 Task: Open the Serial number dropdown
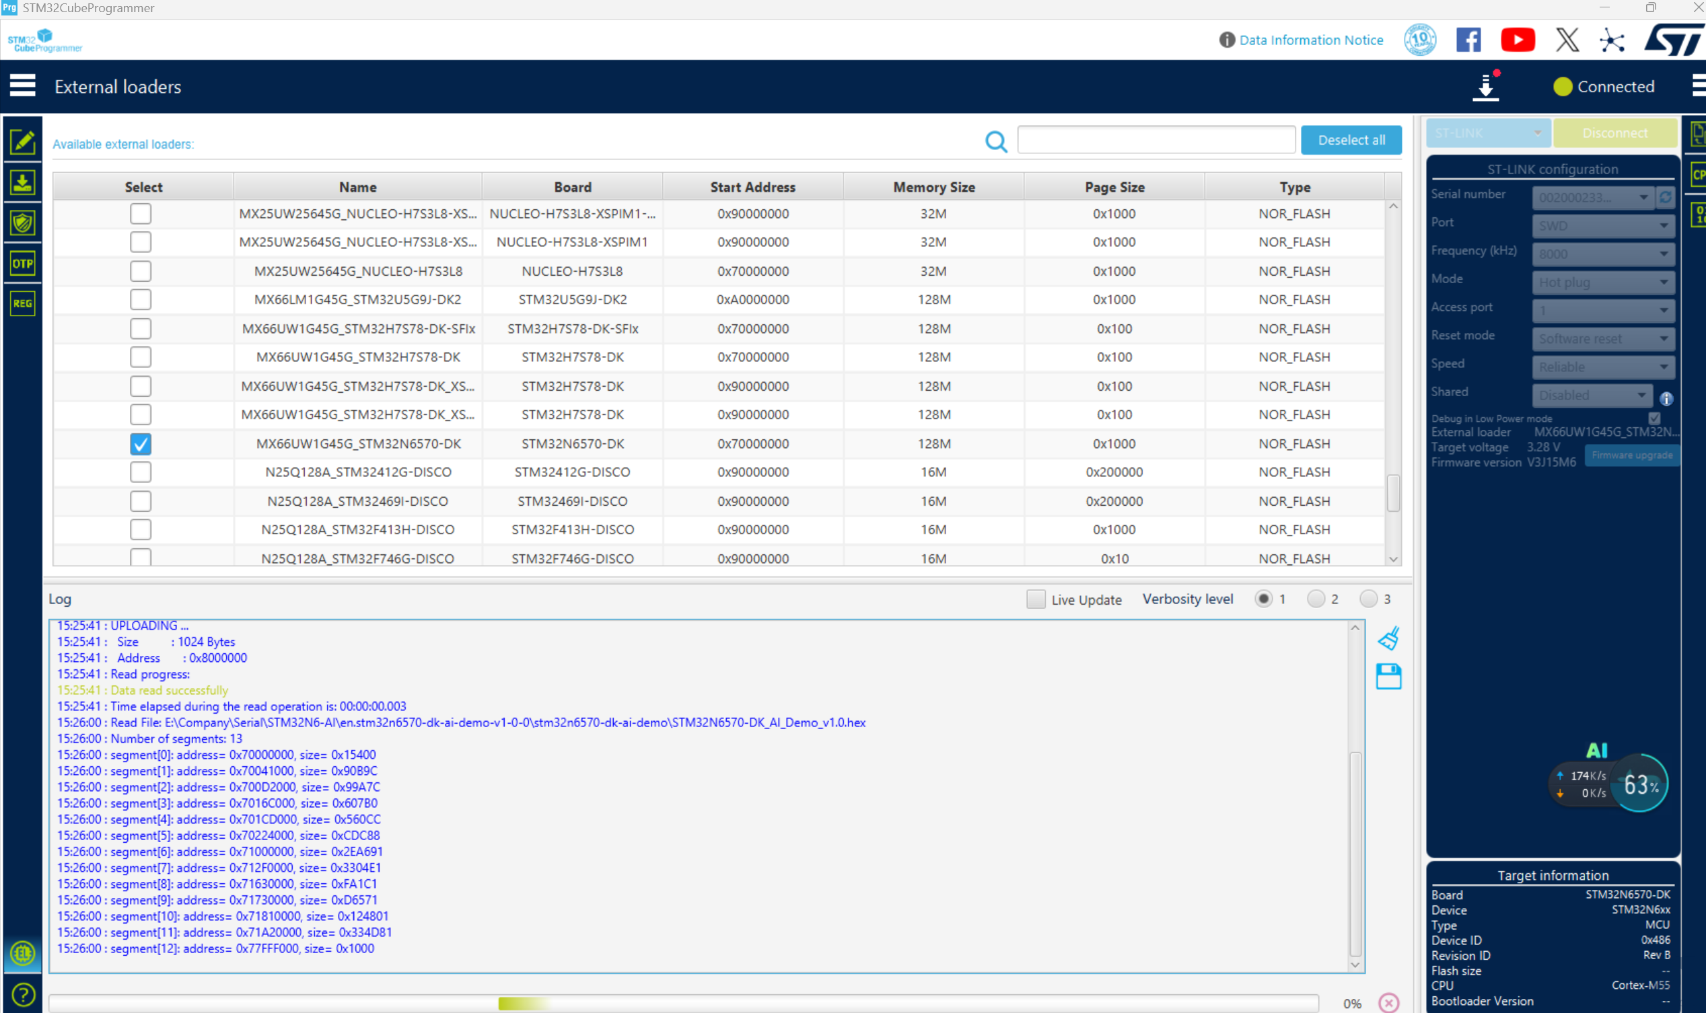click(1593, 197)
